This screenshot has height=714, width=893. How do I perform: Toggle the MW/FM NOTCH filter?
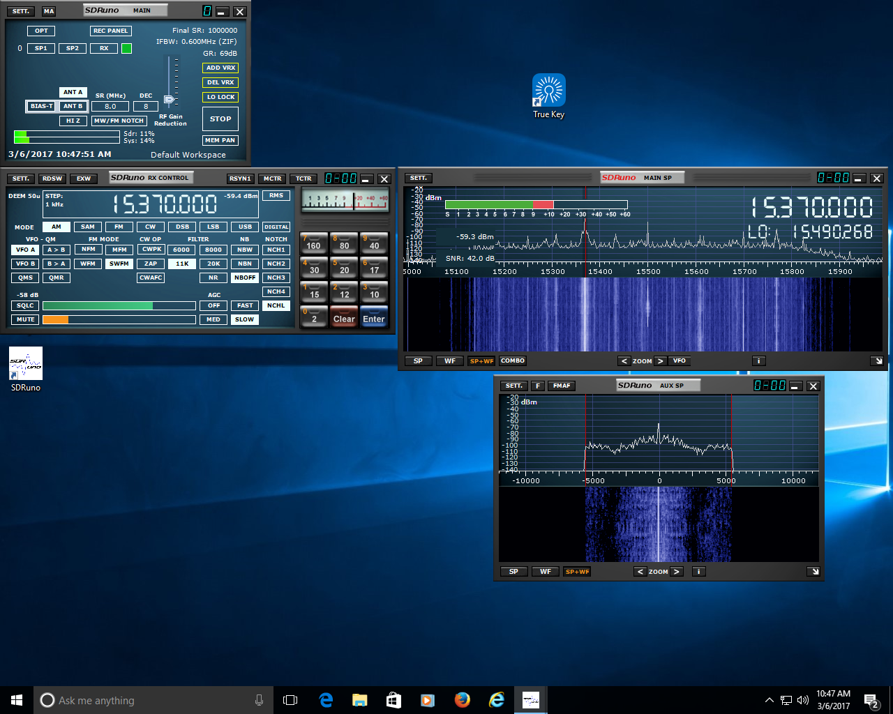[x=119, y=121]
